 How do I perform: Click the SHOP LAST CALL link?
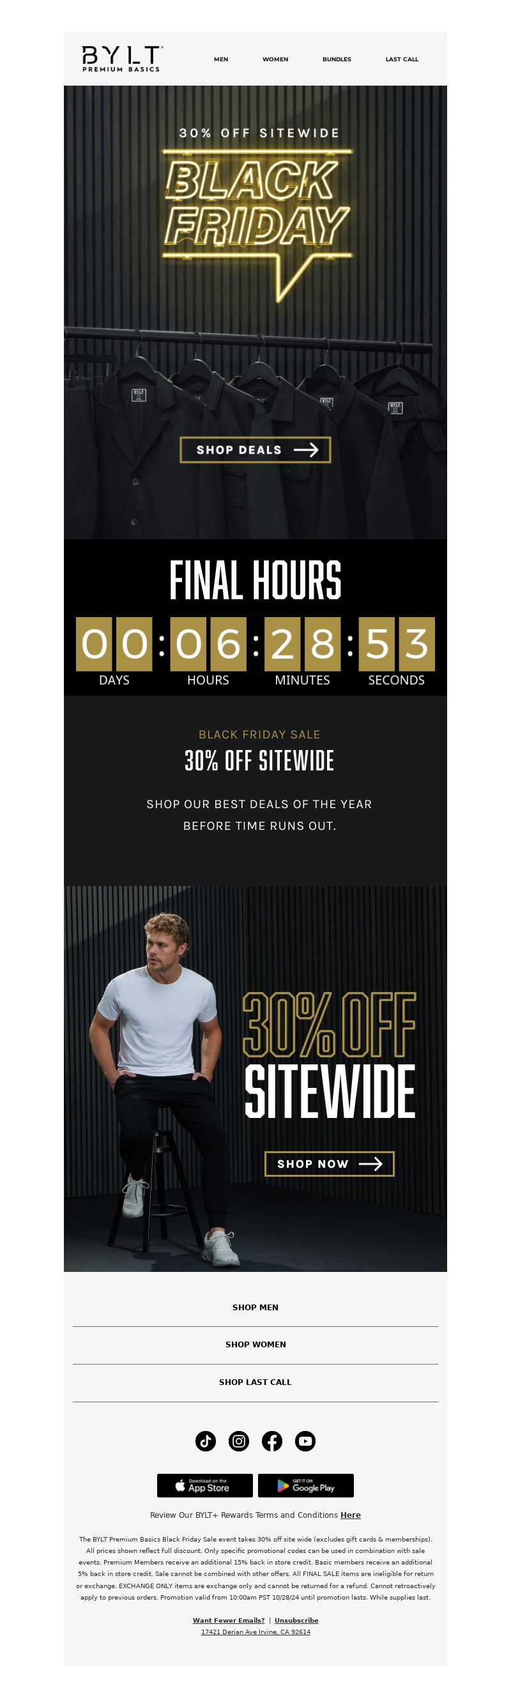tap(255, 1382)
